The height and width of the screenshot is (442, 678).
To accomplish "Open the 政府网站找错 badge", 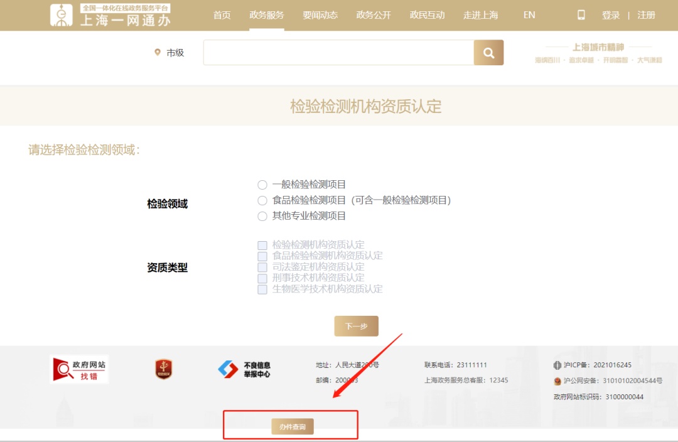I will click(79, 370).
